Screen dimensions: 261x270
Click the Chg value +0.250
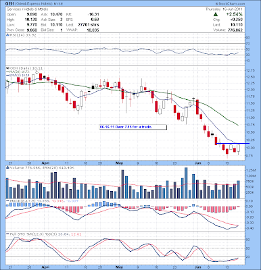tap(237, 20)
